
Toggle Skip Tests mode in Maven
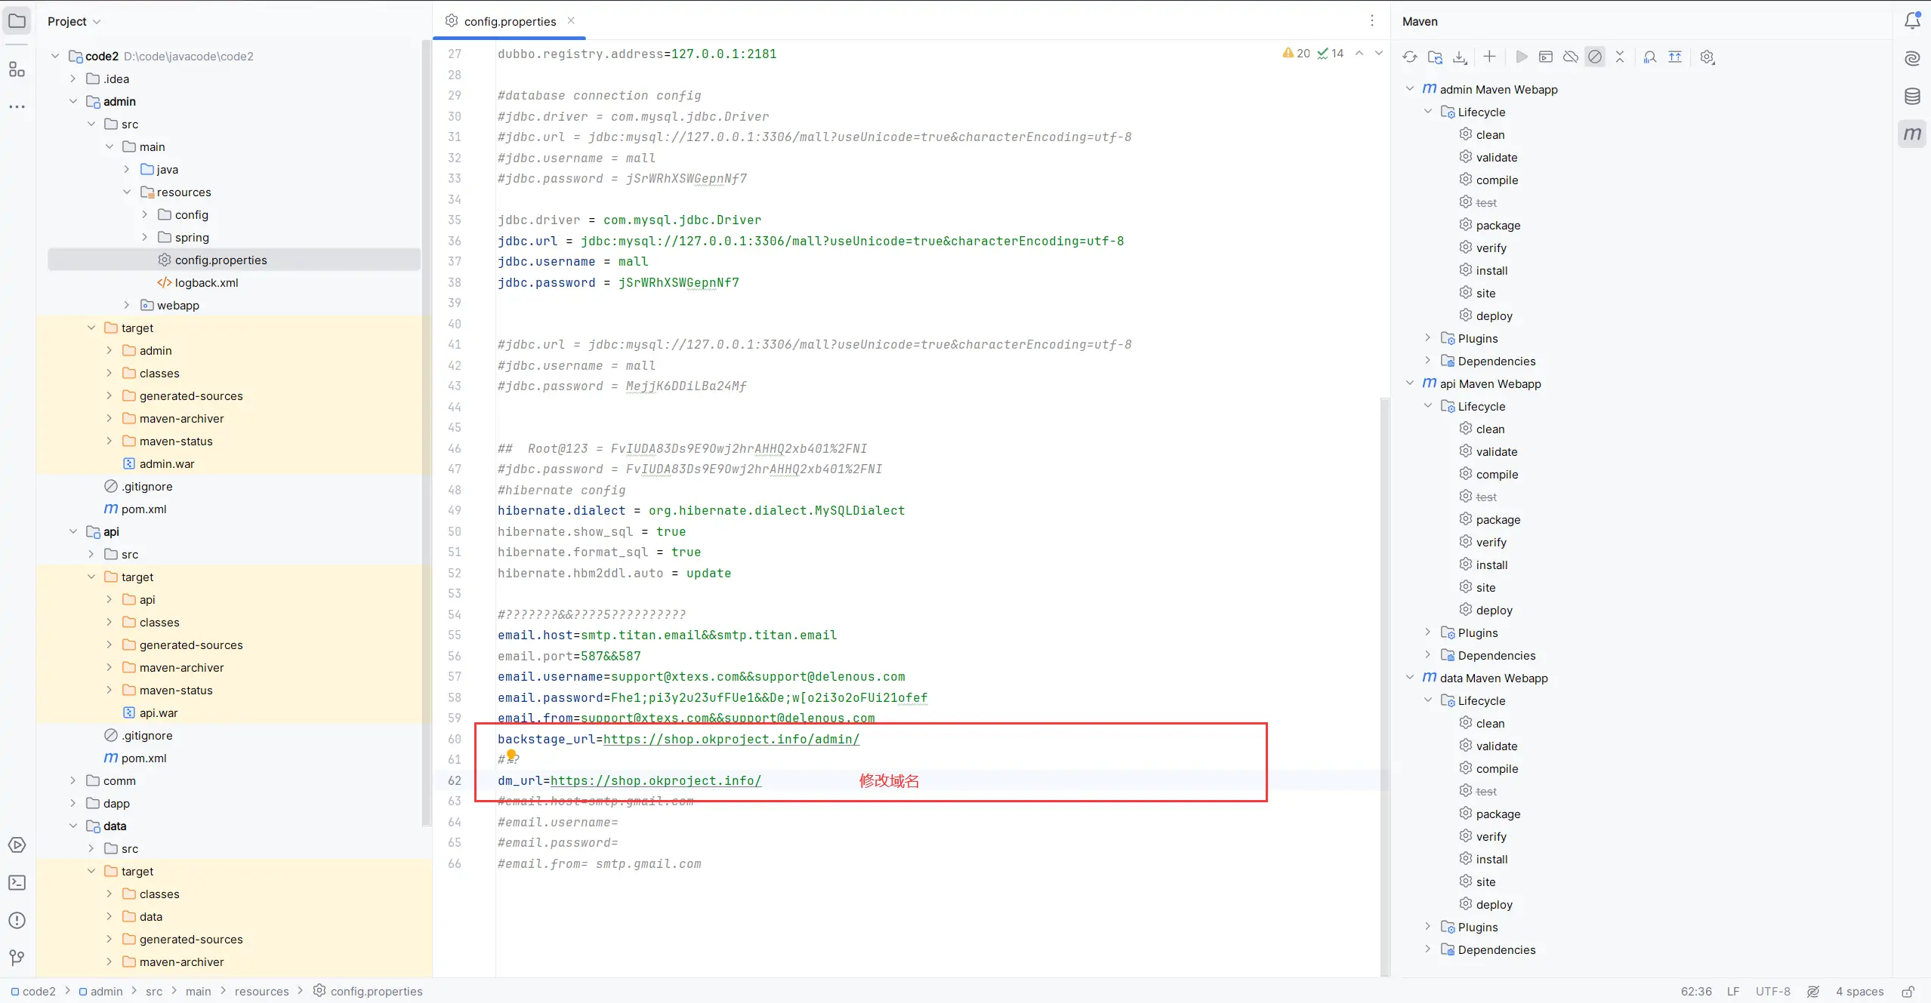(1595, 57)
